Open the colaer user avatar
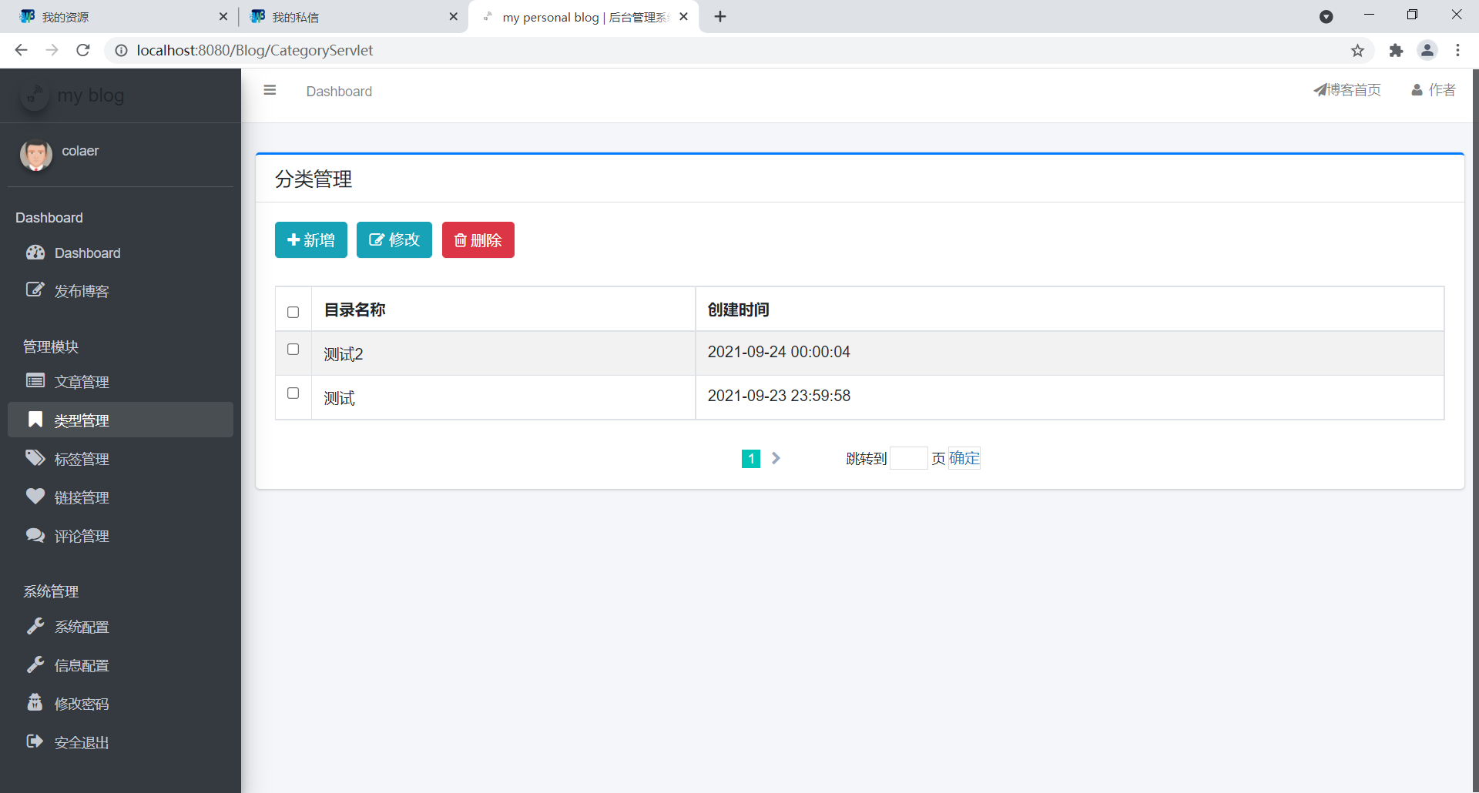 pyautogui.click(x=36, y=155)
